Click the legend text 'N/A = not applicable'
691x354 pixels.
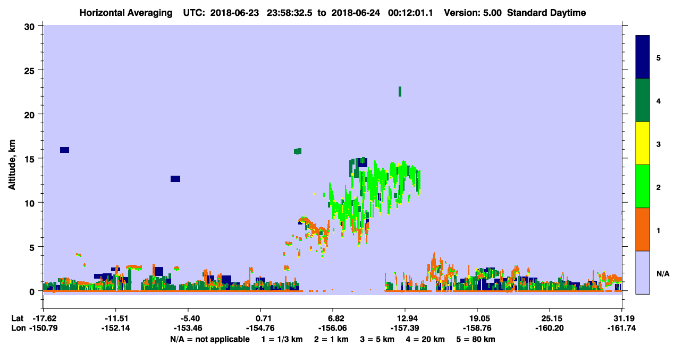pyautogui.click(x=210, y=339)
